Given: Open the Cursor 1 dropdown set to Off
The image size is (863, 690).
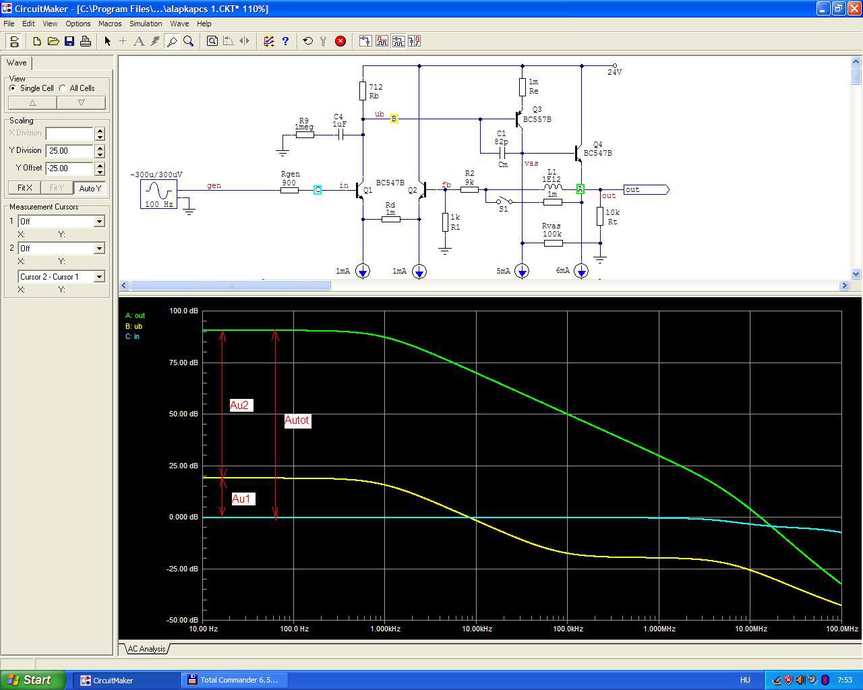Looking at the screenshot, I should pyautogui.click(x=99, y=222).
